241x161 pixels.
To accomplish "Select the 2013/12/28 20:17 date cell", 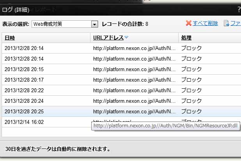I will tap(24, 80).
